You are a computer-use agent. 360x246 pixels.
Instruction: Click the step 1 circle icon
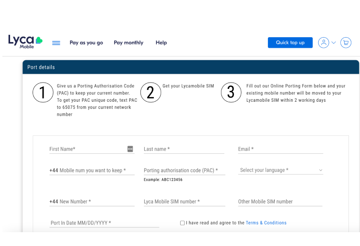43,92
